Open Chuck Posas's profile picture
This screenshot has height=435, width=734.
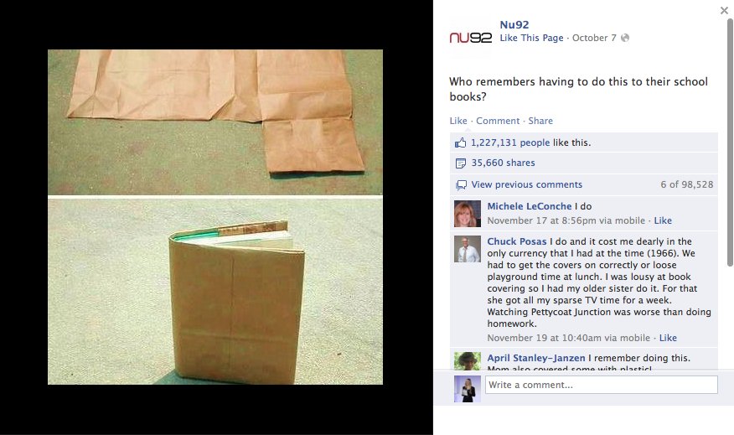pos(468,249)
